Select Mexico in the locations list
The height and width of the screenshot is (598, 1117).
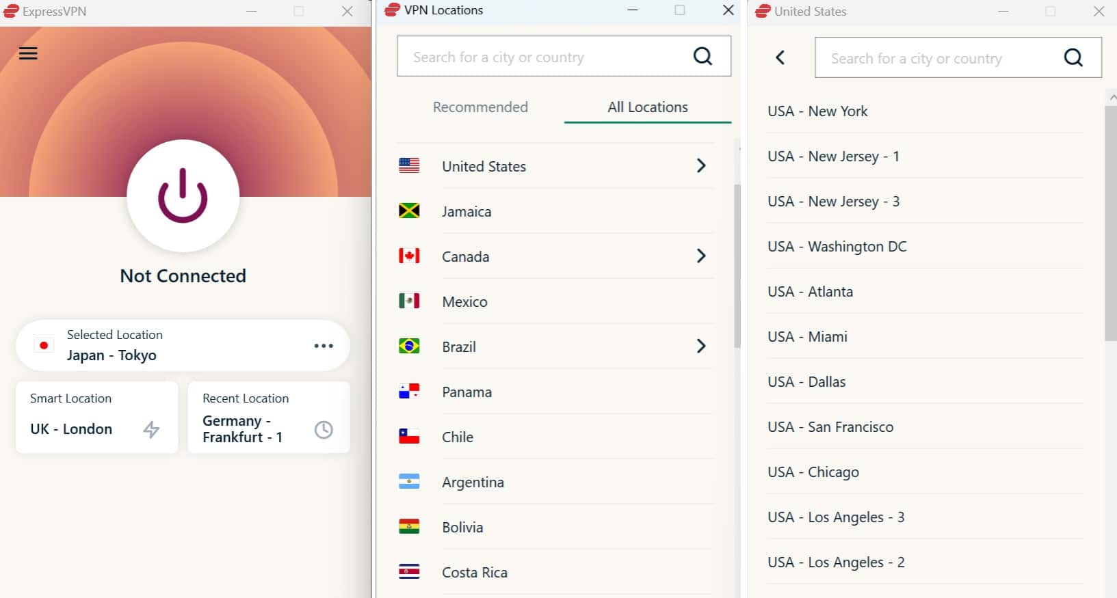(x=555, y=301)
